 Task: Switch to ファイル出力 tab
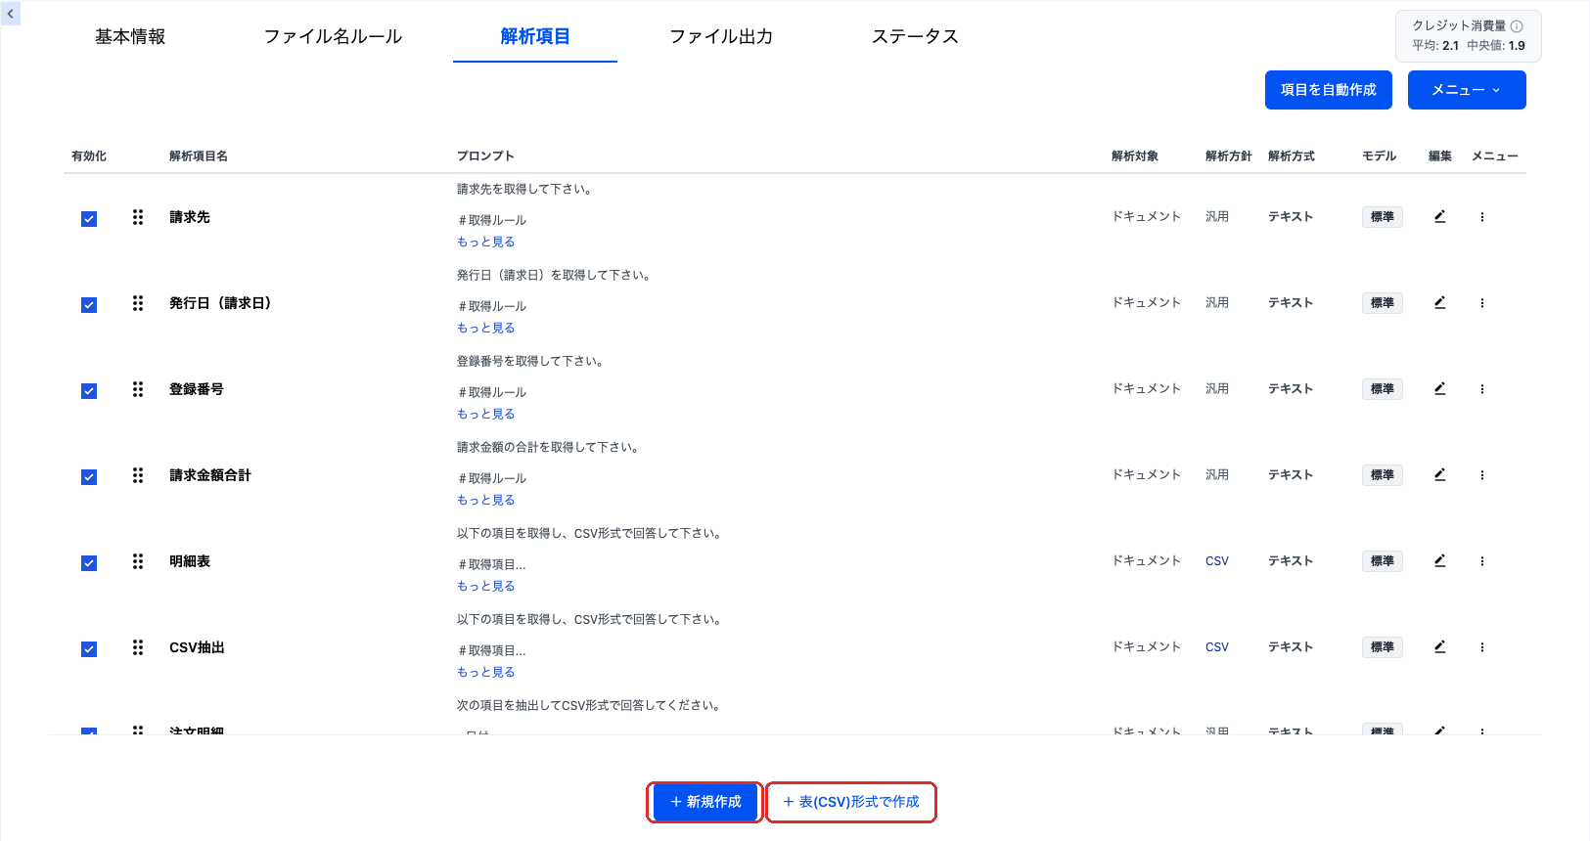[721, 36]
